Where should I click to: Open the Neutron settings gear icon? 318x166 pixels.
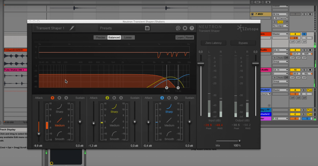click(x=185, y=28)
